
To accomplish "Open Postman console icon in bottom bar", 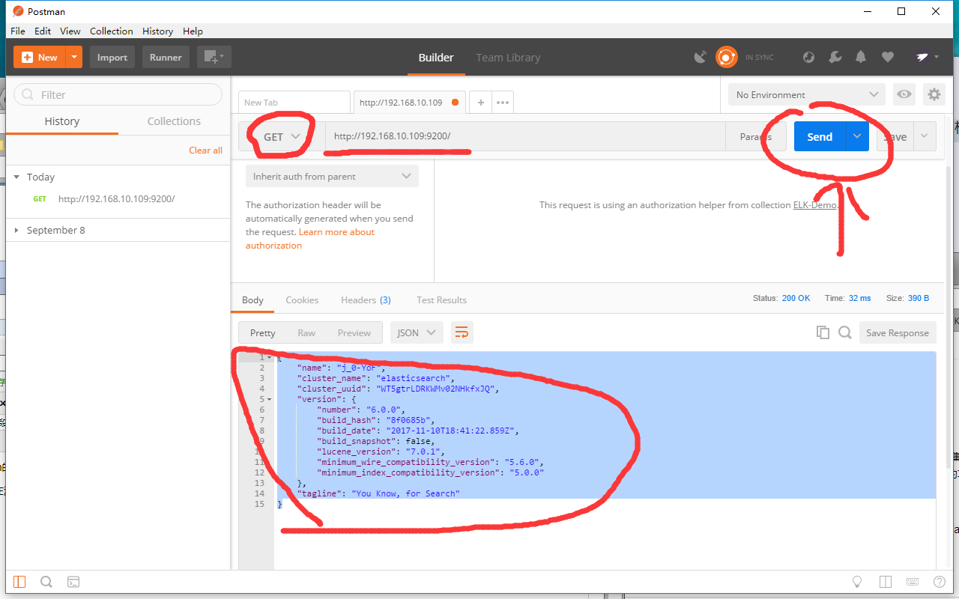I will point(73,582).
